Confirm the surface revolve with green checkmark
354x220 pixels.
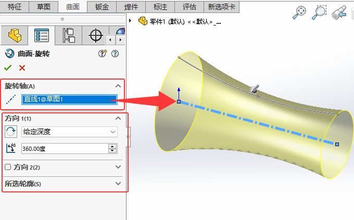[8, 68]
